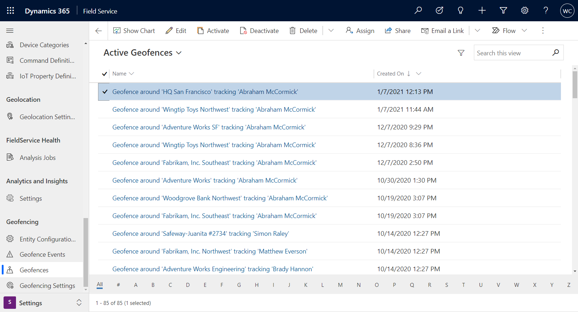578x312 pixels.
Task: Filter records by All in alphabet bar
Action: pos(100,285)
